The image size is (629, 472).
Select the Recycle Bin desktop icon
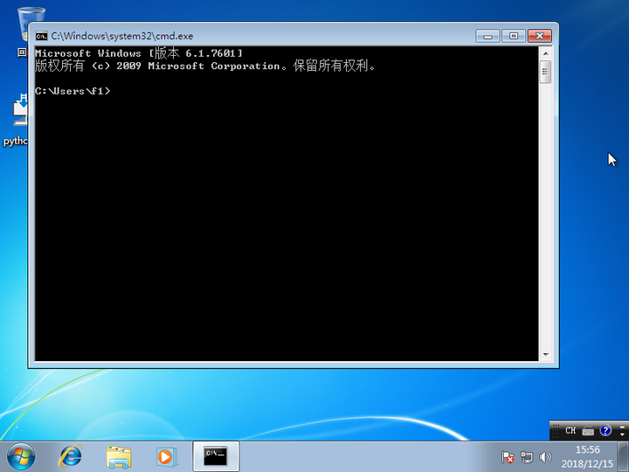(x=24, y=32)
